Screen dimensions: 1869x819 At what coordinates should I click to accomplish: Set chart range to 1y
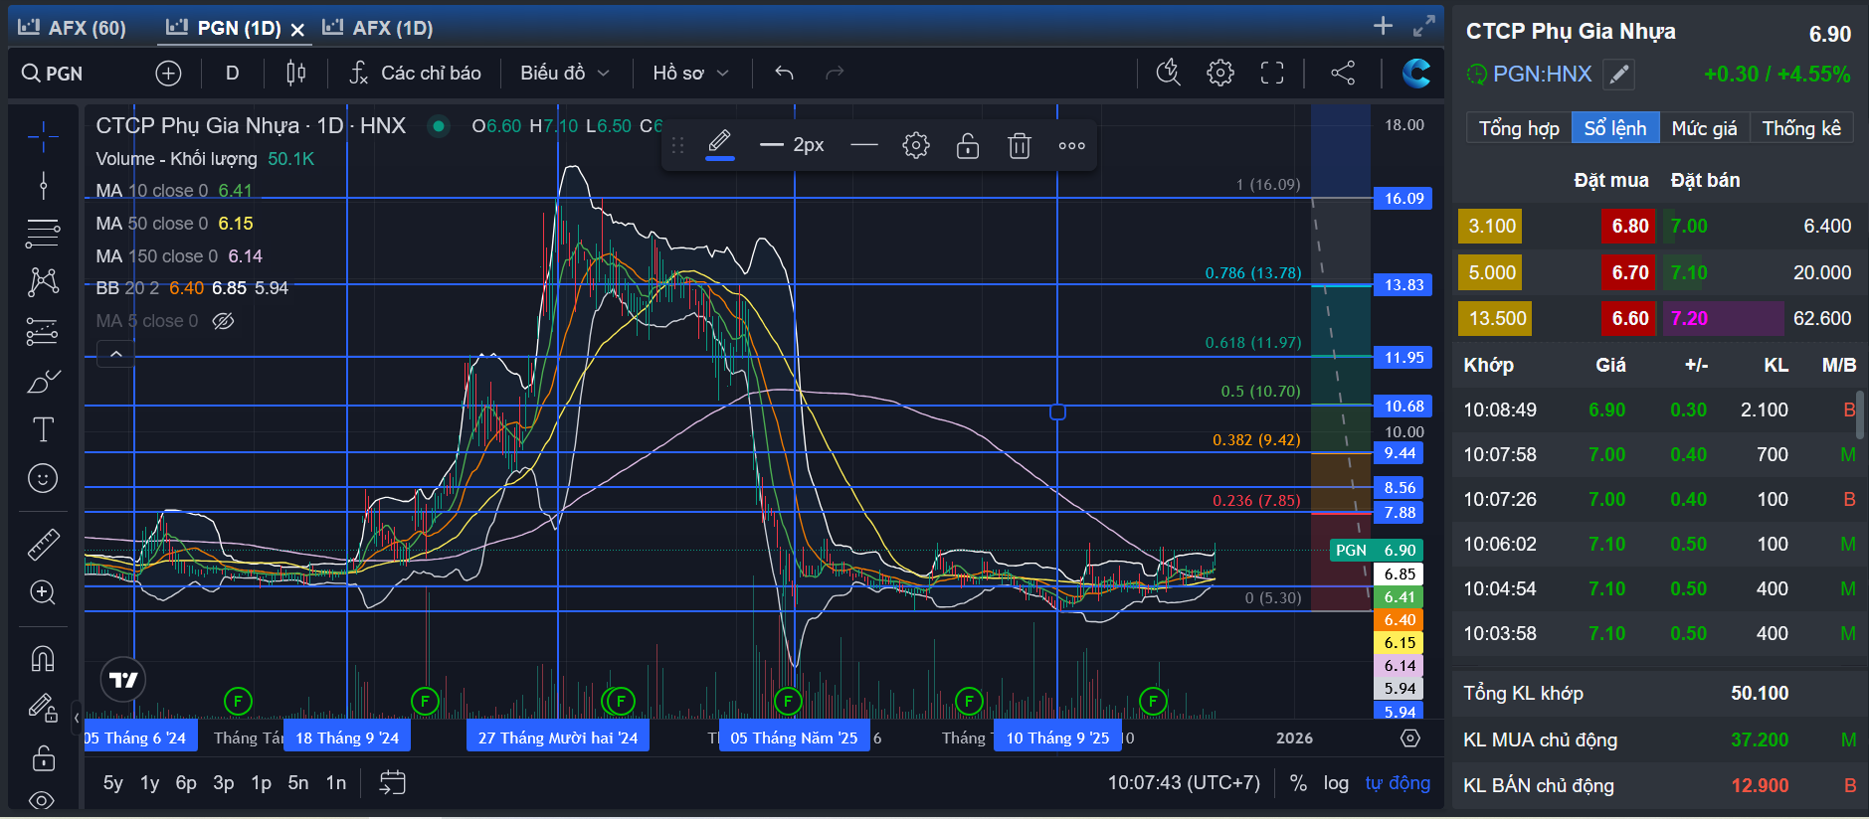149,783
